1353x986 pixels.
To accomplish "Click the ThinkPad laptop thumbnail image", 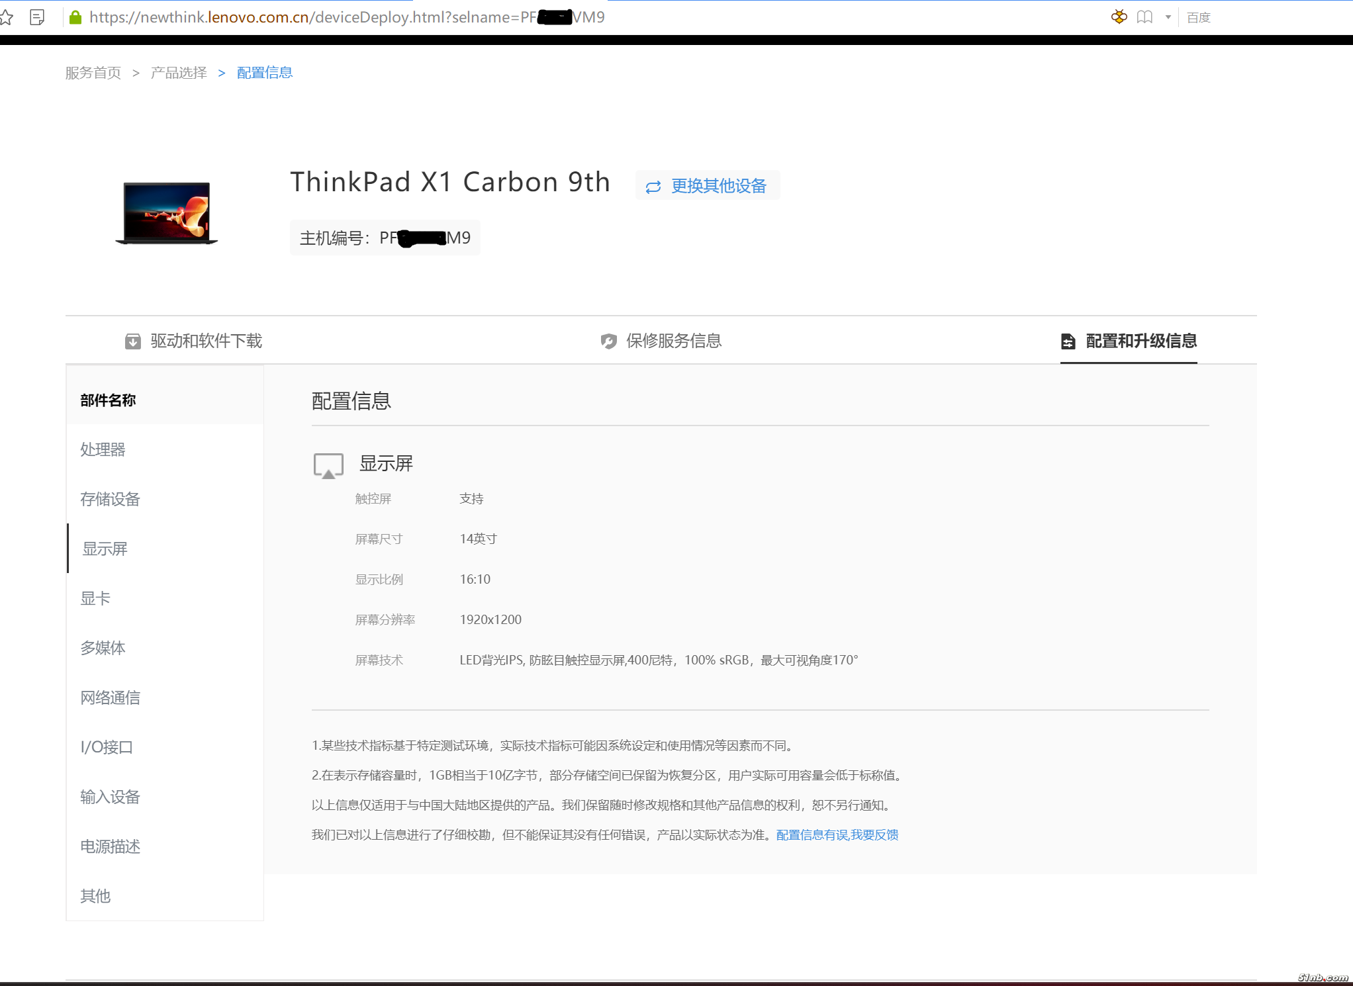I will [x=167, y=213].
